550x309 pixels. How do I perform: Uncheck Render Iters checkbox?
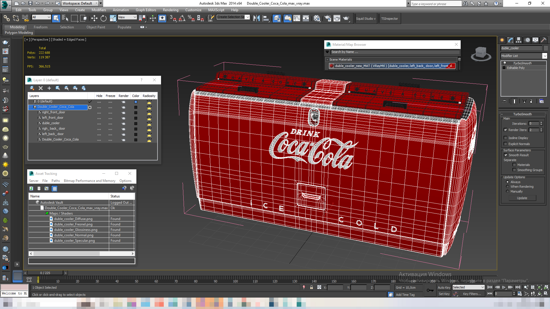click(x=506, y=130)
